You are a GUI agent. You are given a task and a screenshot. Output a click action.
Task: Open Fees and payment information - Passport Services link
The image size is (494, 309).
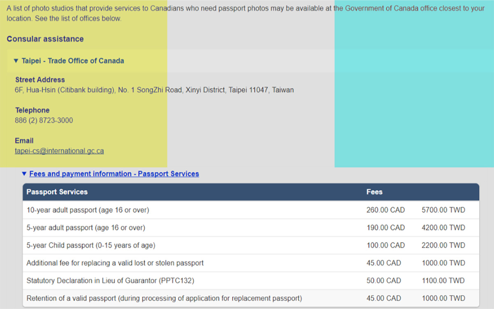pyautogui.click(x=114, y=174)
